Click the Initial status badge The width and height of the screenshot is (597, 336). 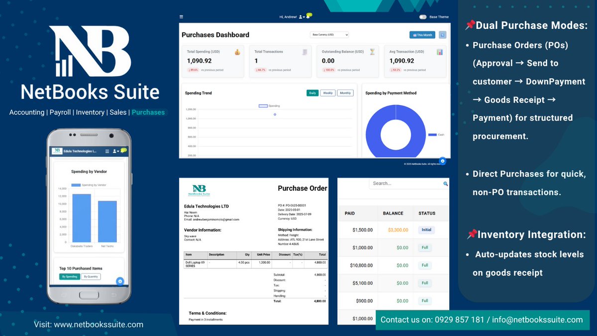tap(426, 230)
